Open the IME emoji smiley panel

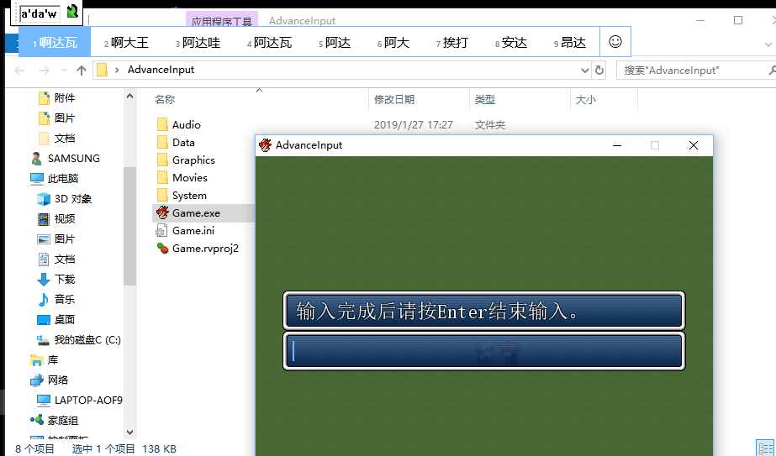[x=615, y=41]
